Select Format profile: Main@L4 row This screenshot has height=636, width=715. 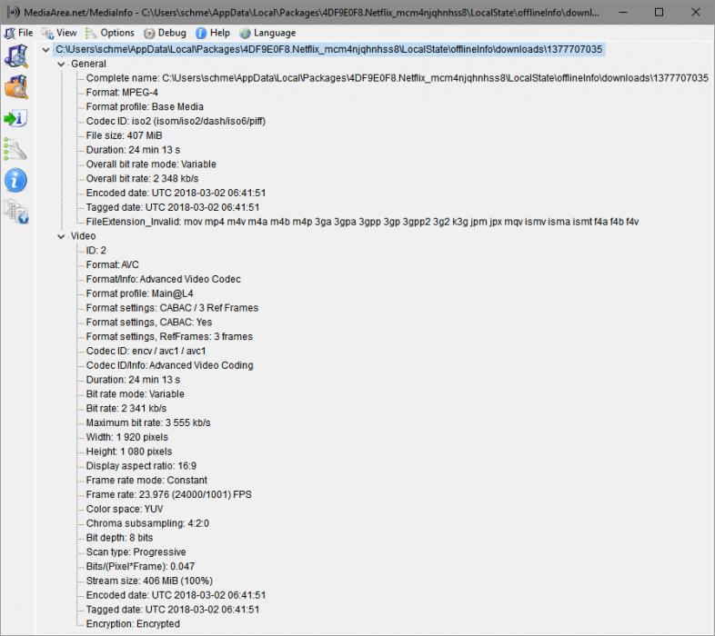(x=139, y=293)
